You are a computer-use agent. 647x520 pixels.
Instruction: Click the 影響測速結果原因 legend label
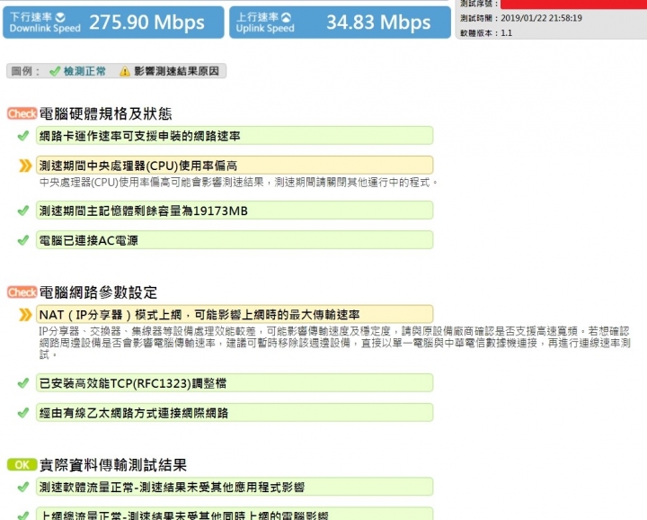176,71
